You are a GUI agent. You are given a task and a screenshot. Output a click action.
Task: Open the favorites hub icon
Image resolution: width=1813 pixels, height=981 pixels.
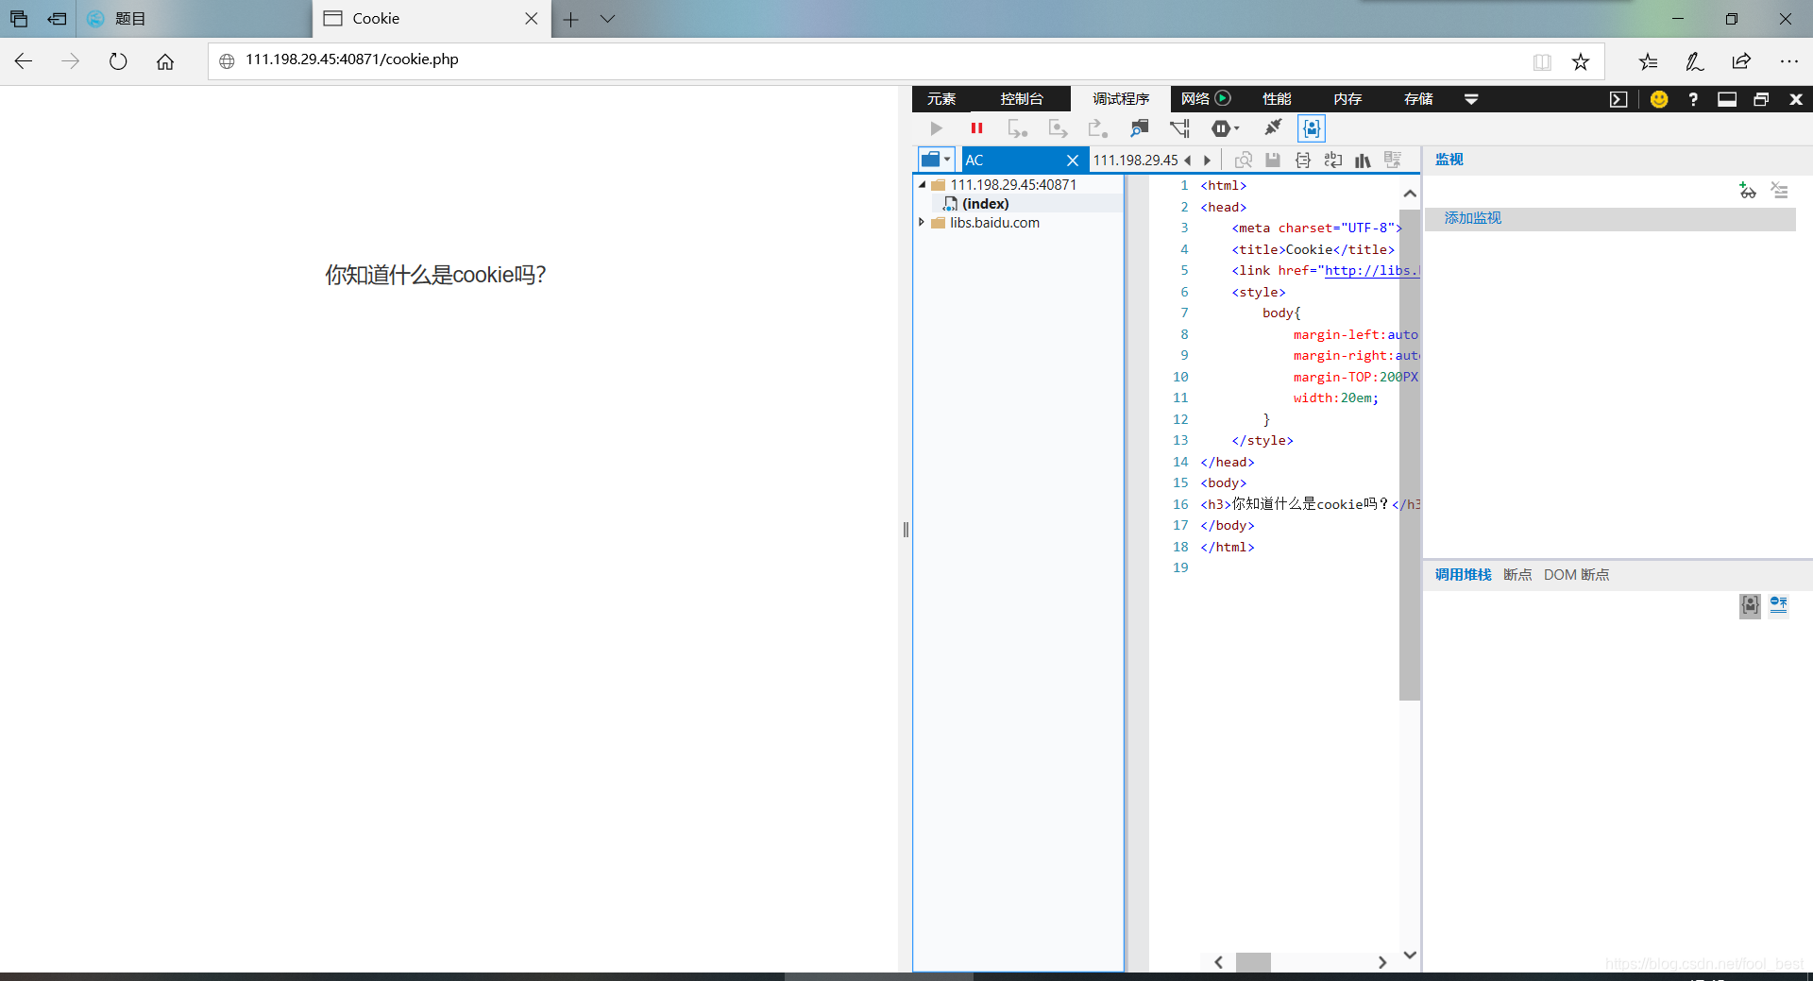[1649, 61]
